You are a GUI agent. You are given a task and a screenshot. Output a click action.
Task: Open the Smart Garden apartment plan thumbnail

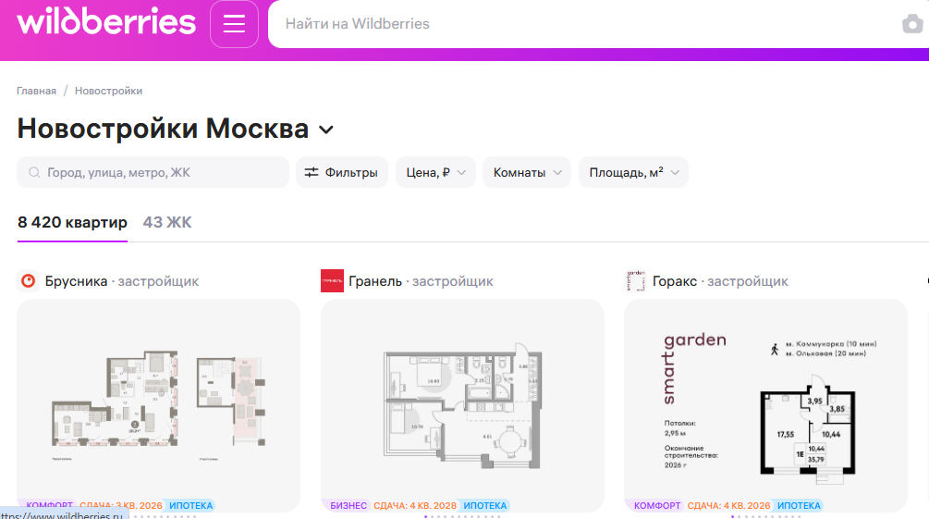coord(765,404)
